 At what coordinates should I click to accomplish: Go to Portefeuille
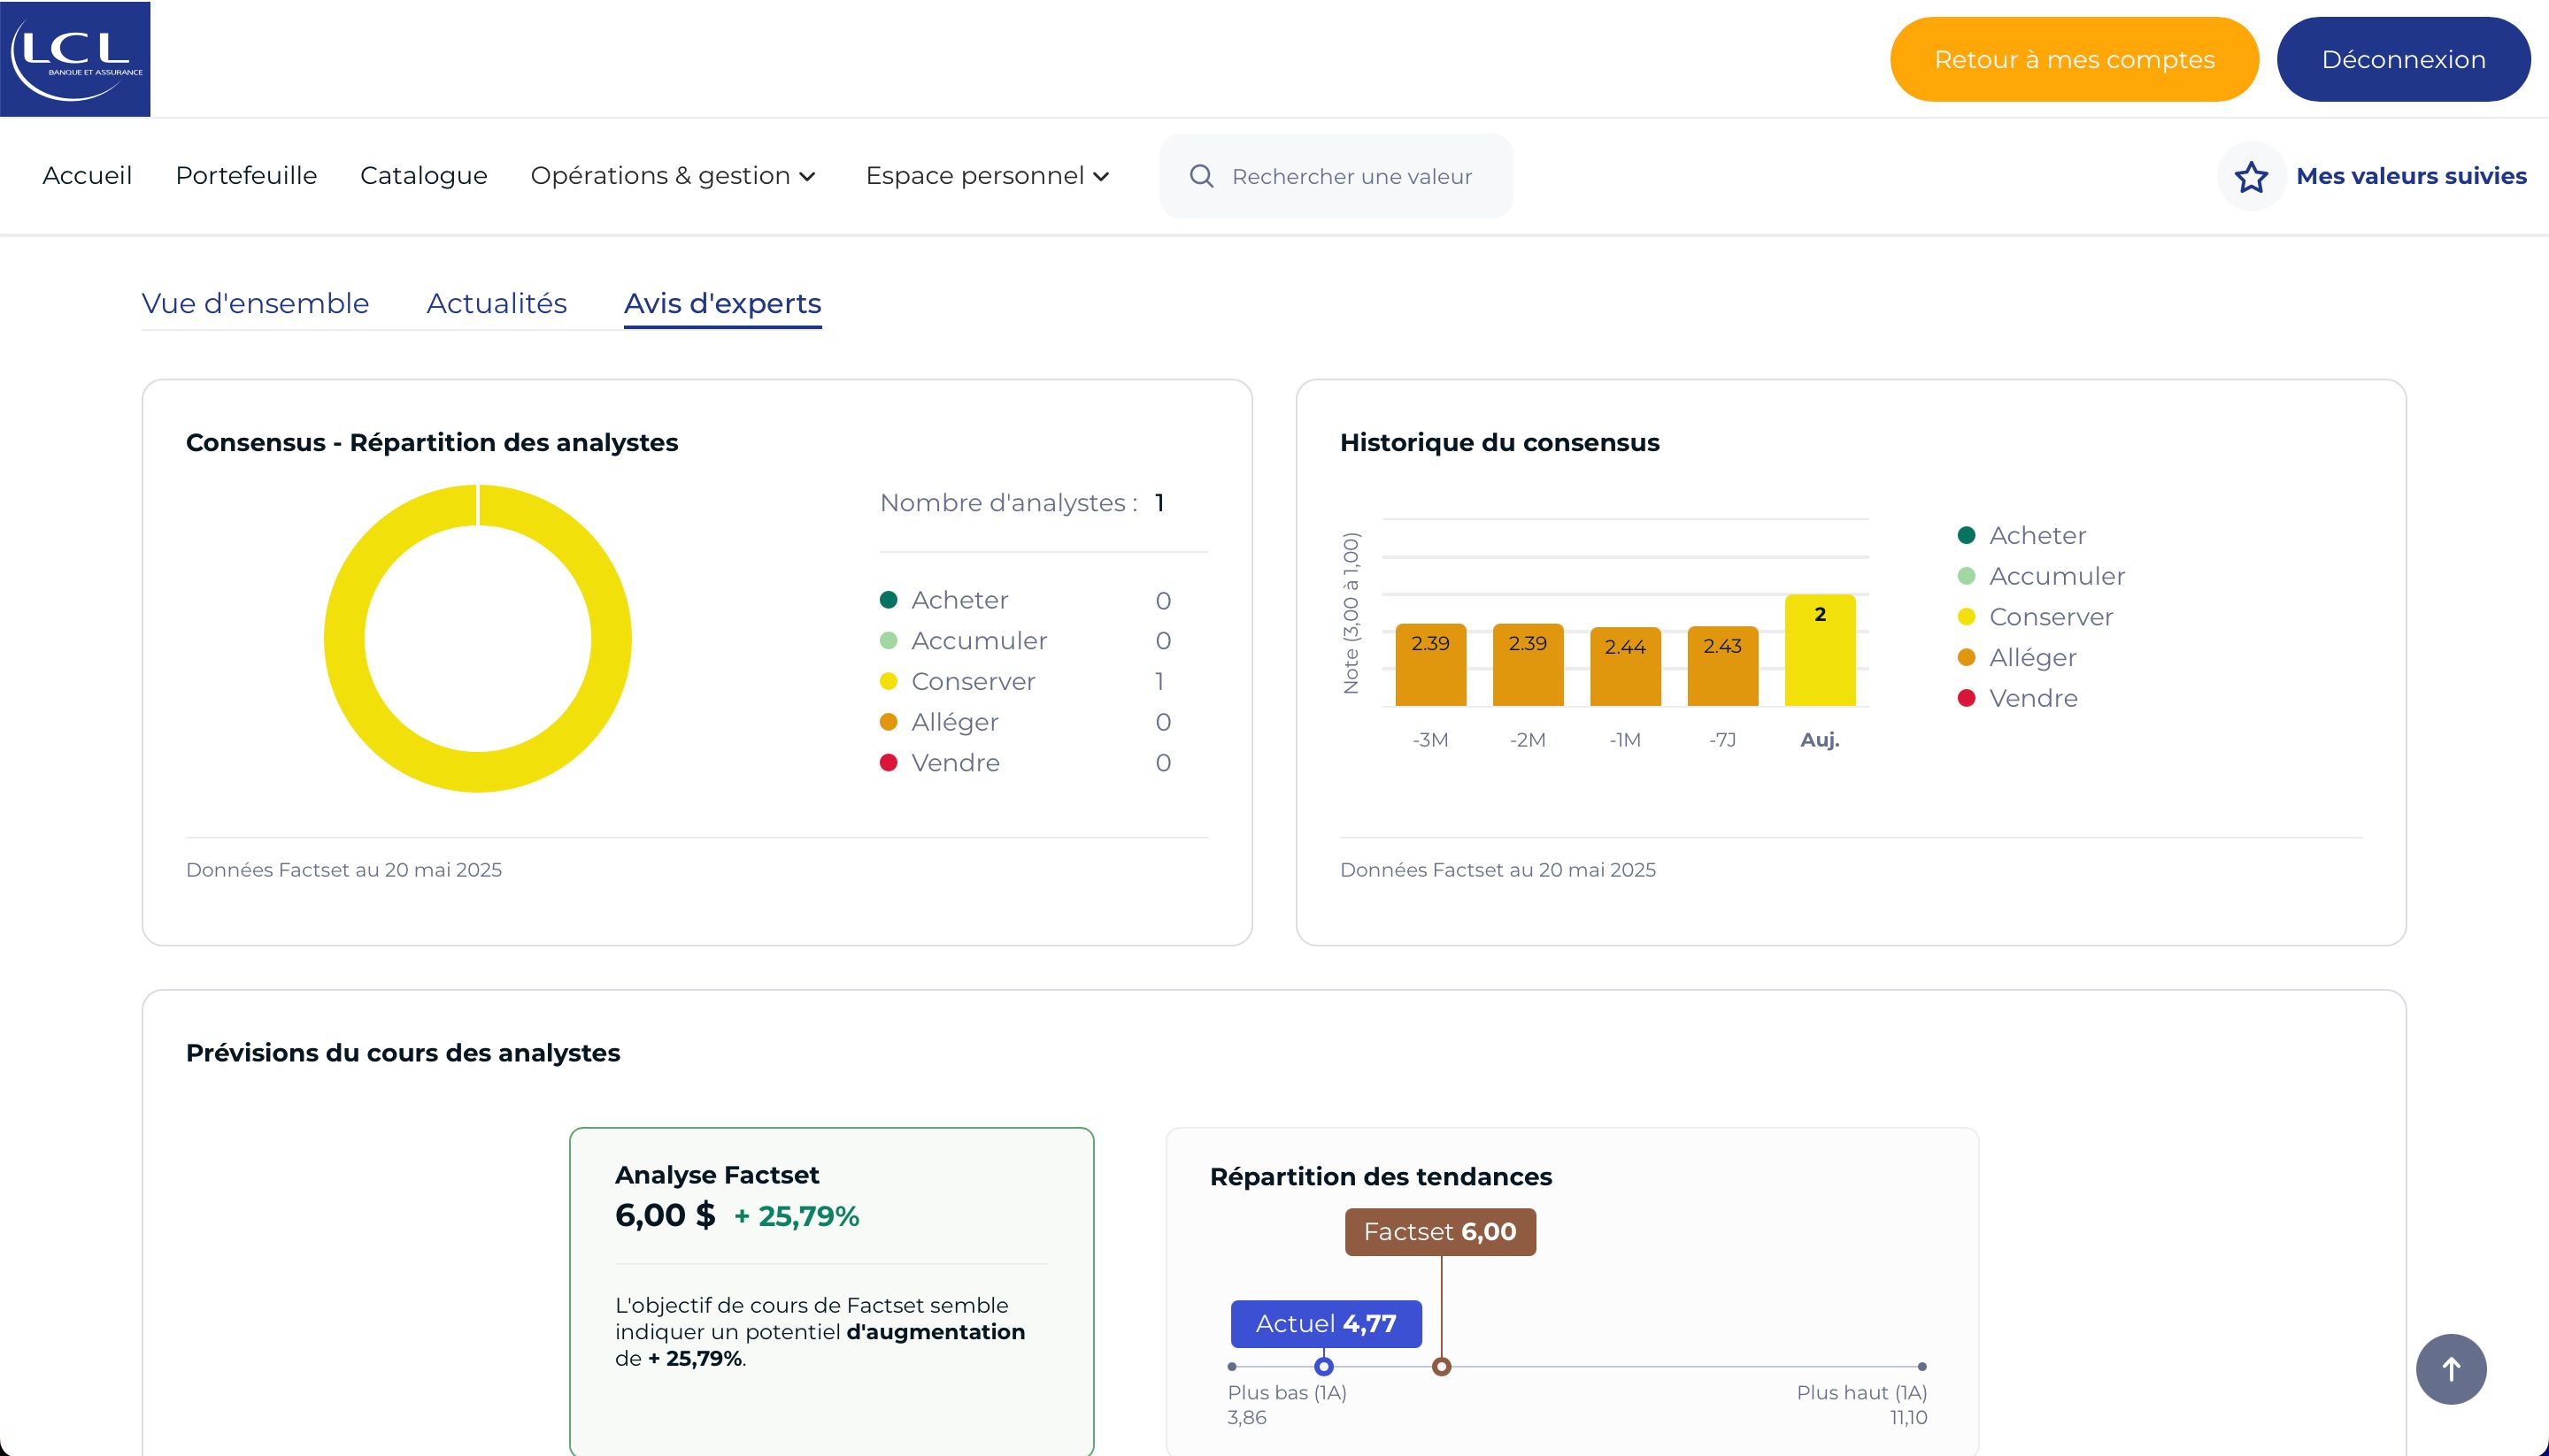tap(246, 176)
